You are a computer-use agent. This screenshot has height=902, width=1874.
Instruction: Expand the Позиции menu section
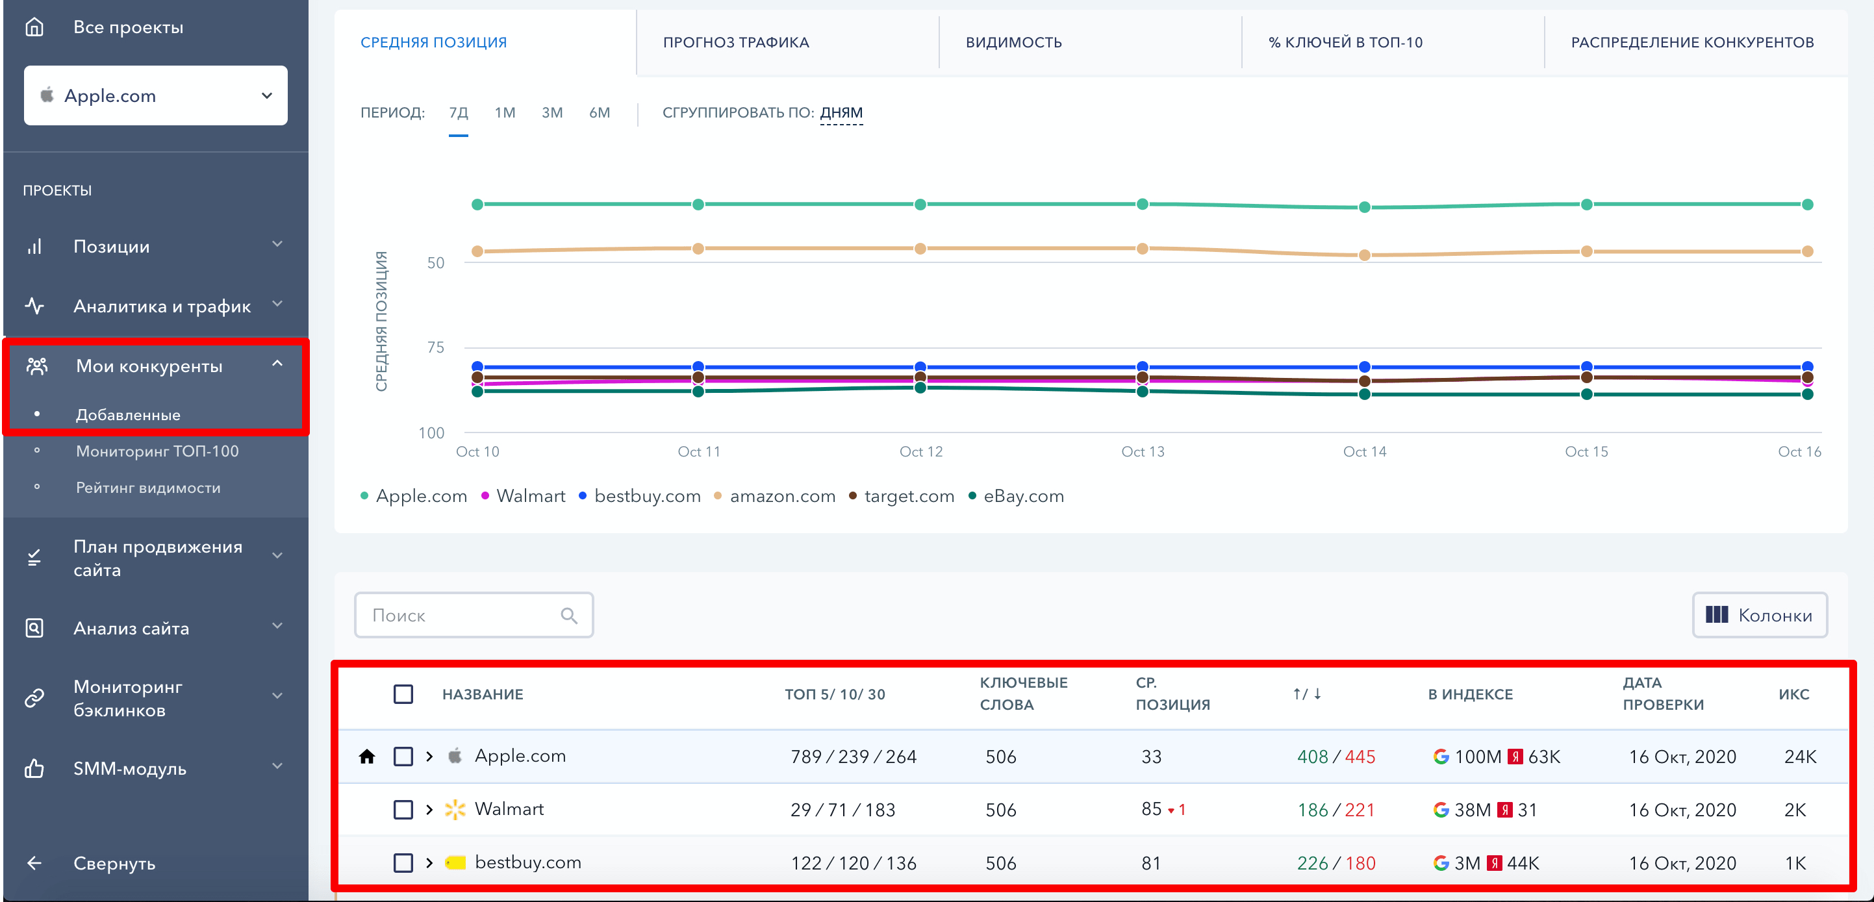tap(277, 244)
